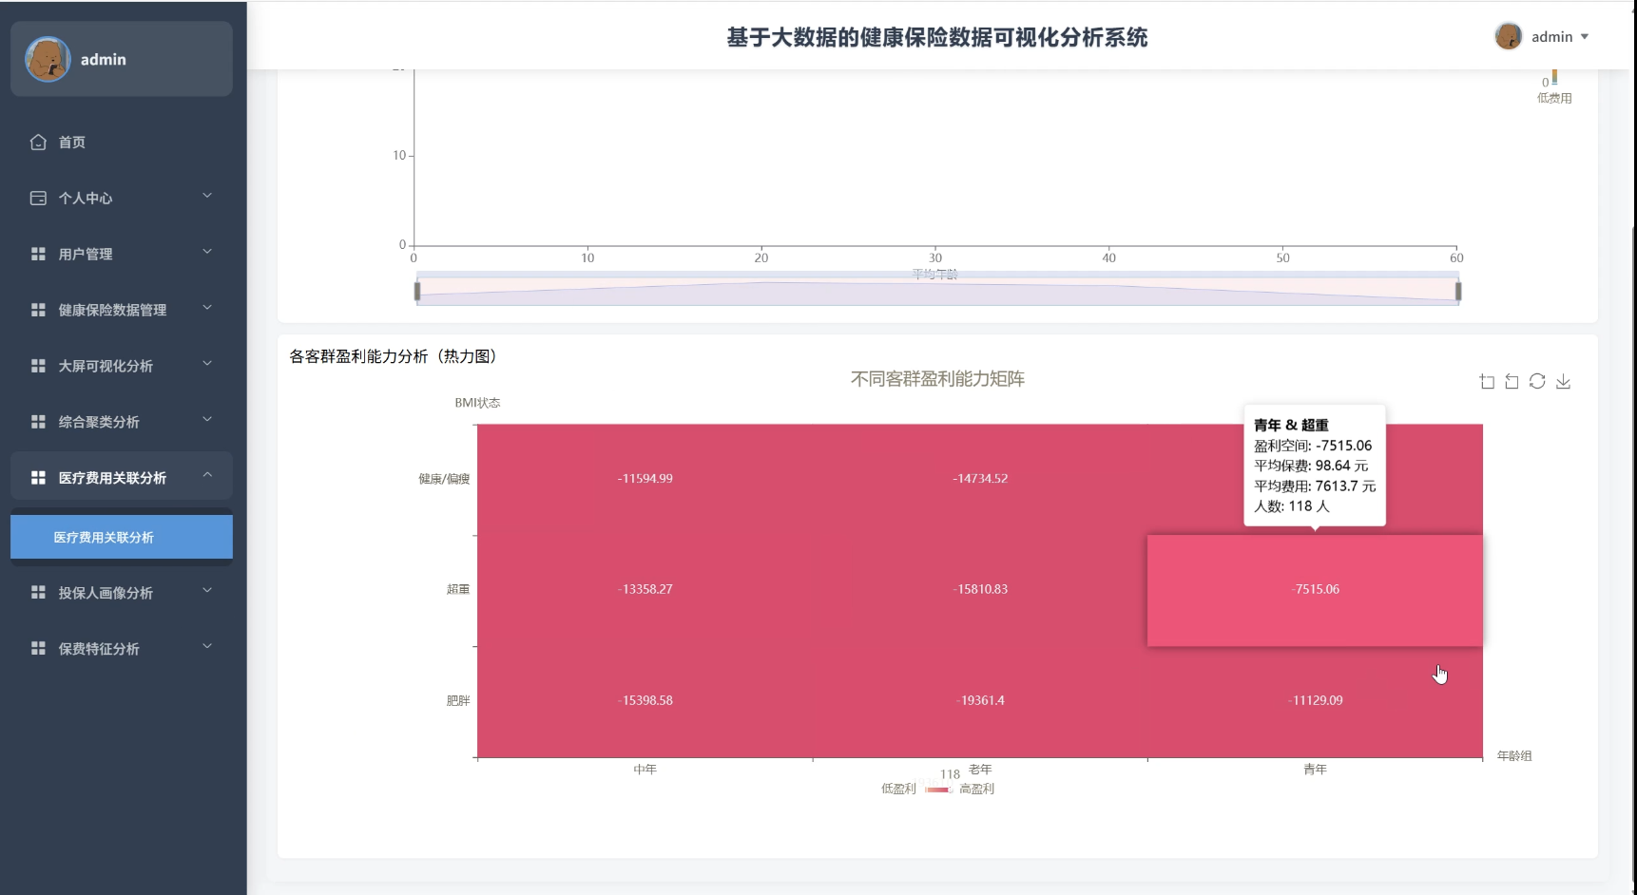Image resolution: width=1637 pixels, height=895 pixels.
Task: Click the 低盈利 legend label
Action: click(898, 789)
